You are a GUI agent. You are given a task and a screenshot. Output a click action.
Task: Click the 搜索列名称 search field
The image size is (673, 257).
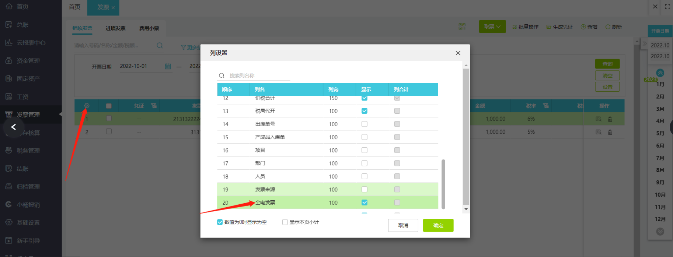(258, 75)
